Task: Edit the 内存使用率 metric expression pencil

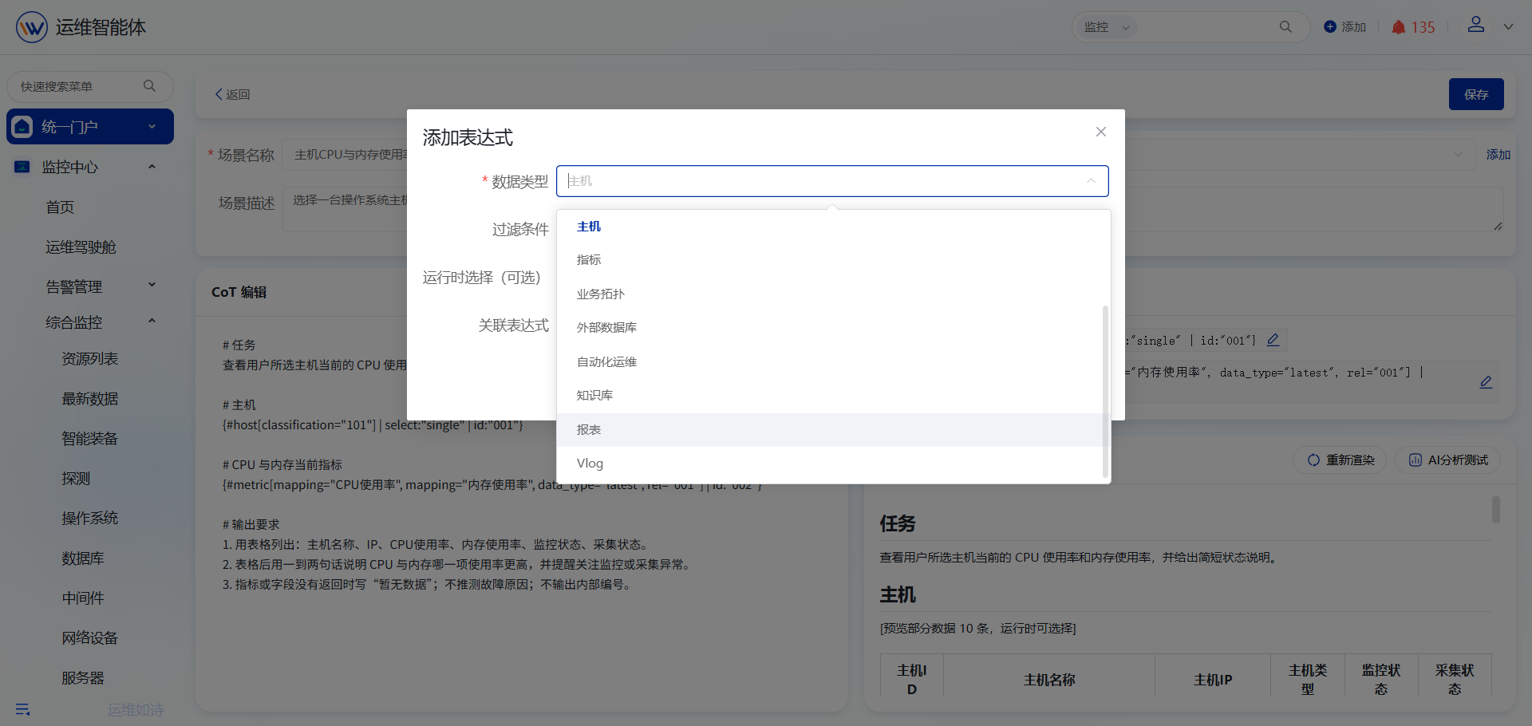Action: pyautogui.click(x=1486, y=382)
